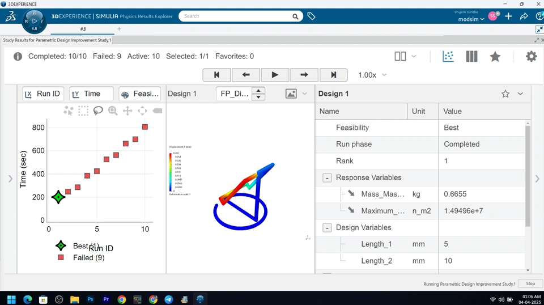The height and width of the screenshot is (305, 544).
Task: Open File Explorer from taskbar
Action: point(75,299)
